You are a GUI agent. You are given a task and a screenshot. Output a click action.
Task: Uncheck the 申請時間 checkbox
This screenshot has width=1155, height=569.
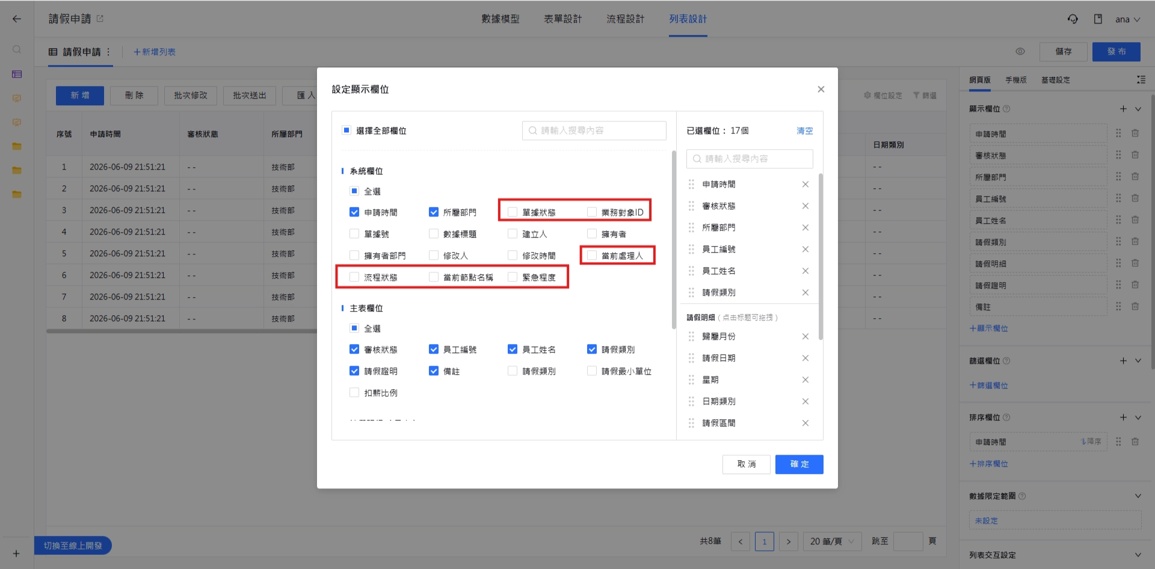(354, 212)
